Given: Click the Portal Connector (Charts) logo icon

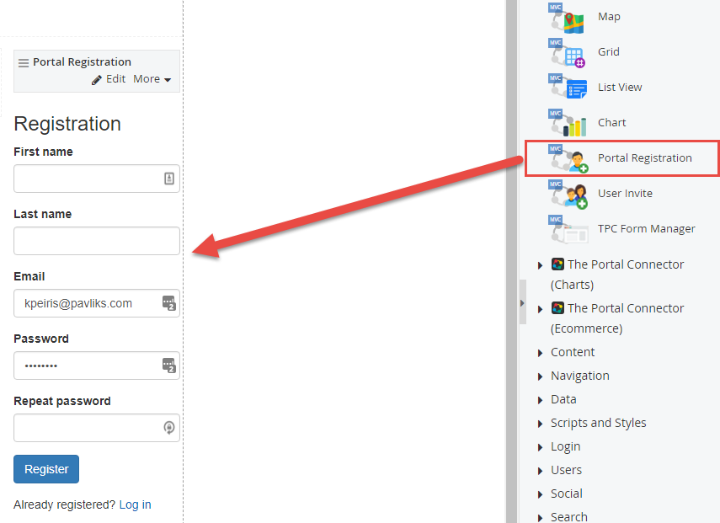Looking at the screenshot, I should (x=557, y=264).
